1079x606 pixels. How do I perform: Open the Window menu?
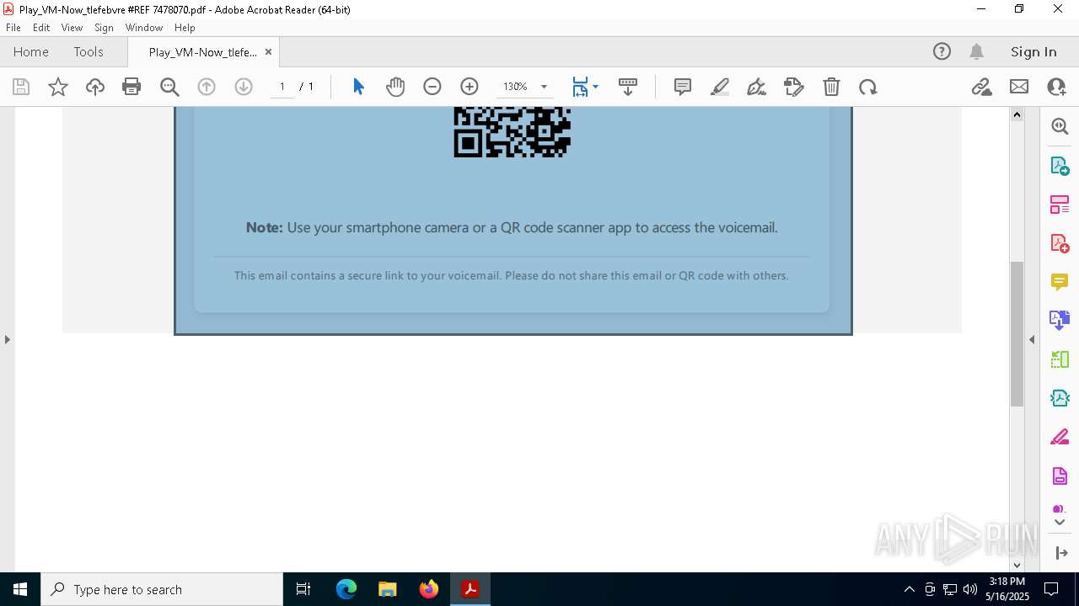pos(144,28)
